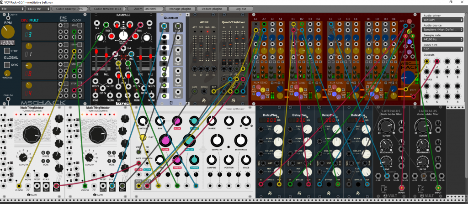This screenshot has width=468, height=204.
Task: Click CUTOFF knob on left Lateralus filter
Action: [x=387, y=126]
